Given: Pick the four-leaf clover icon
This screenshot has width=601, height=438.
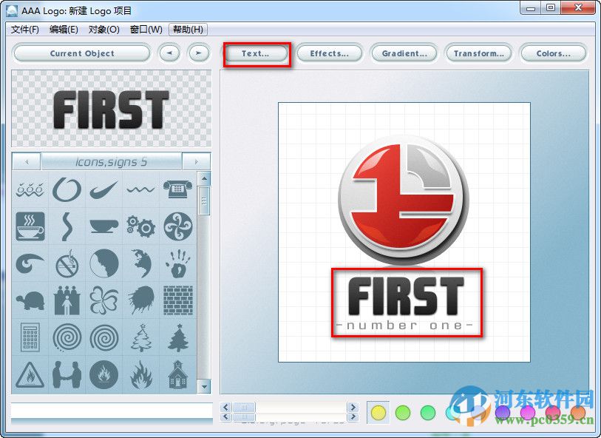Looking at the screenshot, I should [103, 300].
